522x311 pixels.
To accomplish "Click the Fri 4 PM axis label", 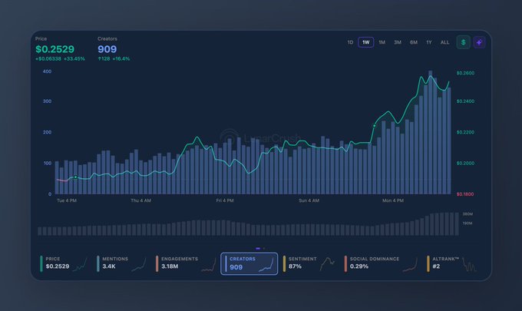I will pyautogui.click(x=225, y=200).
